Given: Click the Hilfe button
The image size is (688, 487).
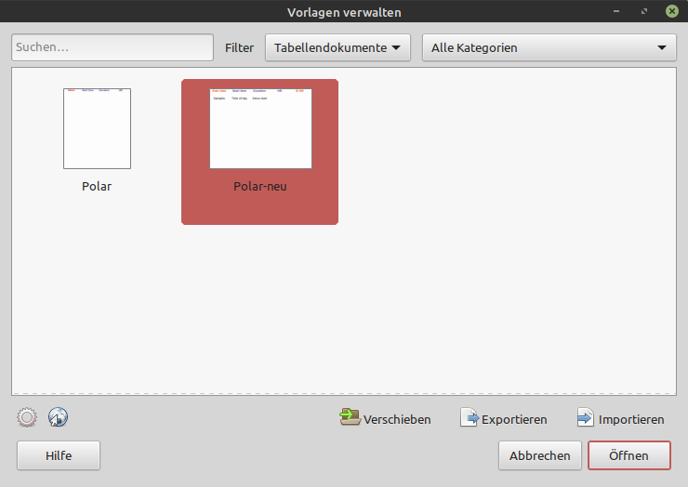Looking at the screenshot, I should (x=59, y=455).
